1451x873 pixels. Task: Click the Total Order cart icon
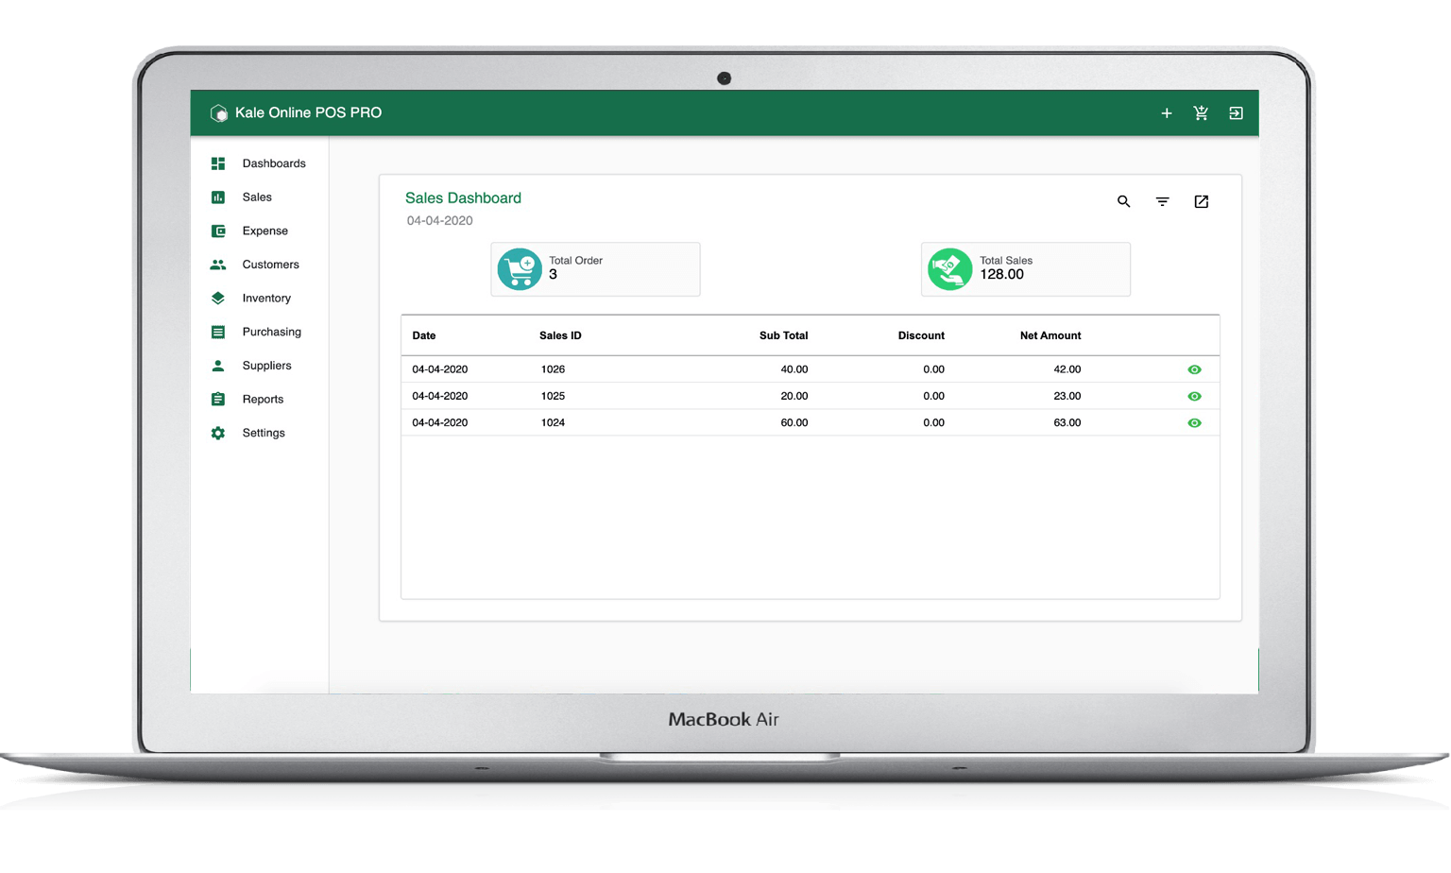pos(519,269)
